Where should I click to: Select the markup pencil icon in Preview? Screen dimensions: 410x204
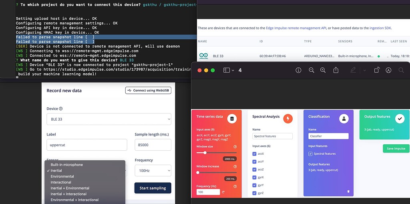[x=353, y=70]
